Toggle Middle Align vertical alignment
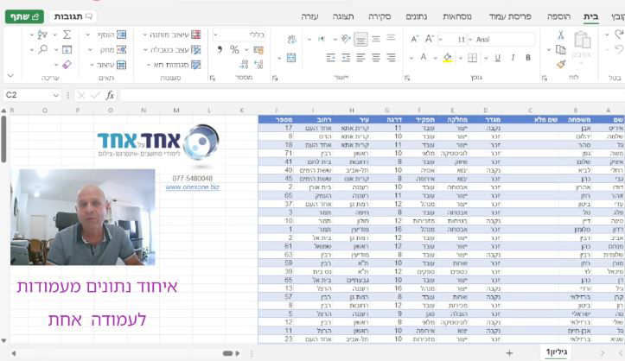 coord(376,39)
